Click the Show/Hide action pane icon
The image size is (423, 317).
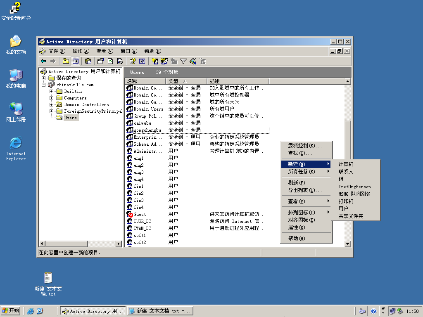pos(142,61)
